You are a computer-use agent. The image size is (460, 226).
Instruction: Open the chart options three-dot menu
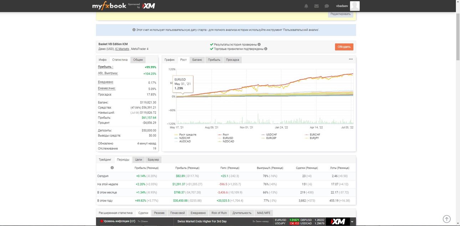(x=351, y=59)
